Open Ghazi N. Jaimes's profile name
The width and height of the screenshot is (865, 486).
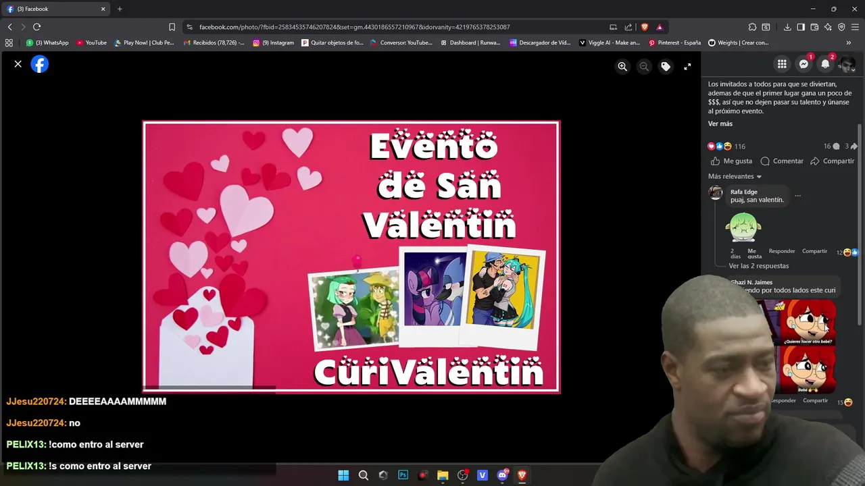(751, 282)
